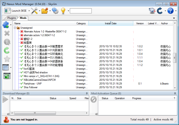
Task: Open the blue help question icon
Action: pos(170,11)
